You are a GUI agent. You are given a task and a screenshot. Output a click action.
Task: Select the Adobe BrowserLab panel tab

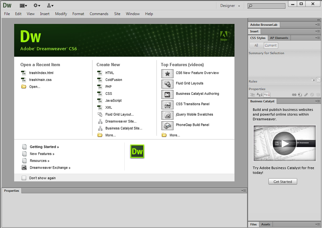pos(264,25)
